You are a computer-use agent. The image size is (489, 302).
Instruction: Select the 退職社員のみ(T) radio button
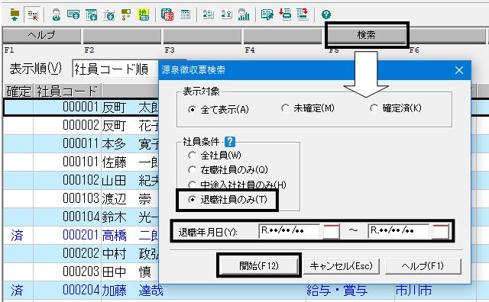tap(192, 199)
